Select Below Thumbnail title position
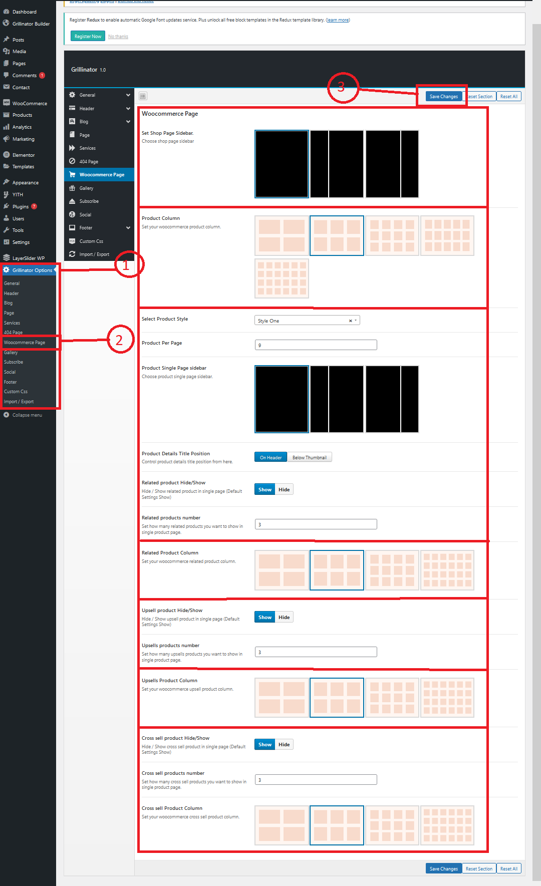The image size is (541, 886). [x=309, y=457]
